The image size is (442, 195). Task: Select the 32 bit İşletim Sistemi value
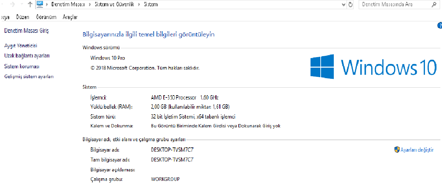193,117
